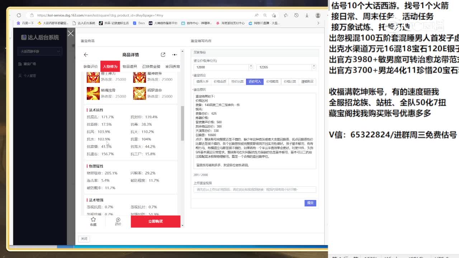Click inside the 鉴定原因 text area

(255, 131)
